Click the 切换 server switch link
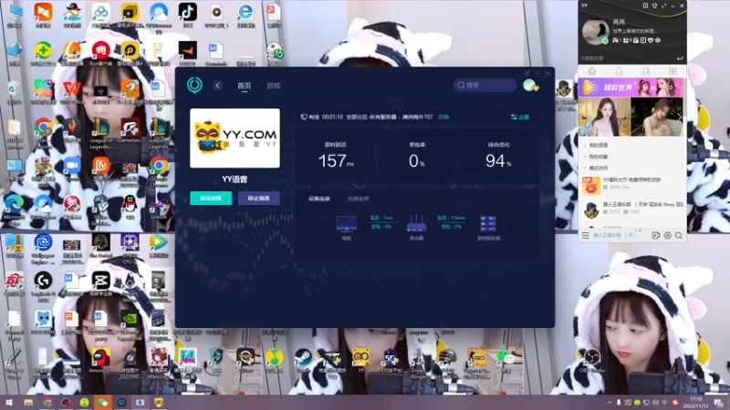This screenshot has width=730, height=410. pos(443,118)
